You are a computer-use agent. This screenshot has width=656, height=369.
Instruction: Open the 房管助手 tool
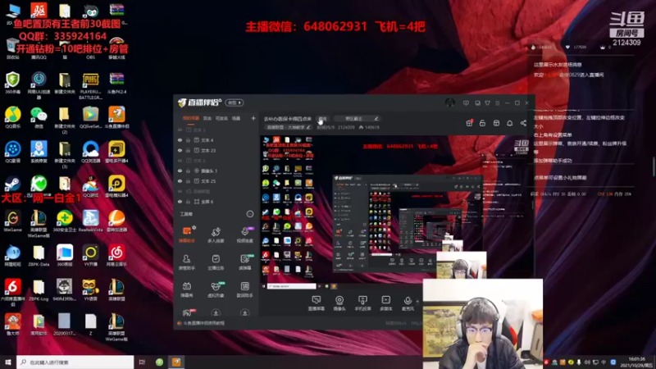187,262
